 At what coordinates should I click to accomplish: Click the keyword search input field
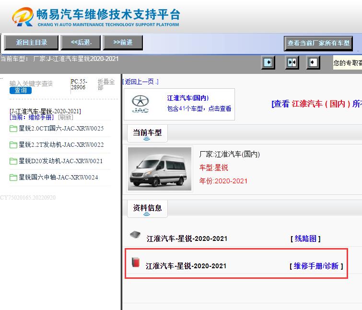click(x=31, y=83)
